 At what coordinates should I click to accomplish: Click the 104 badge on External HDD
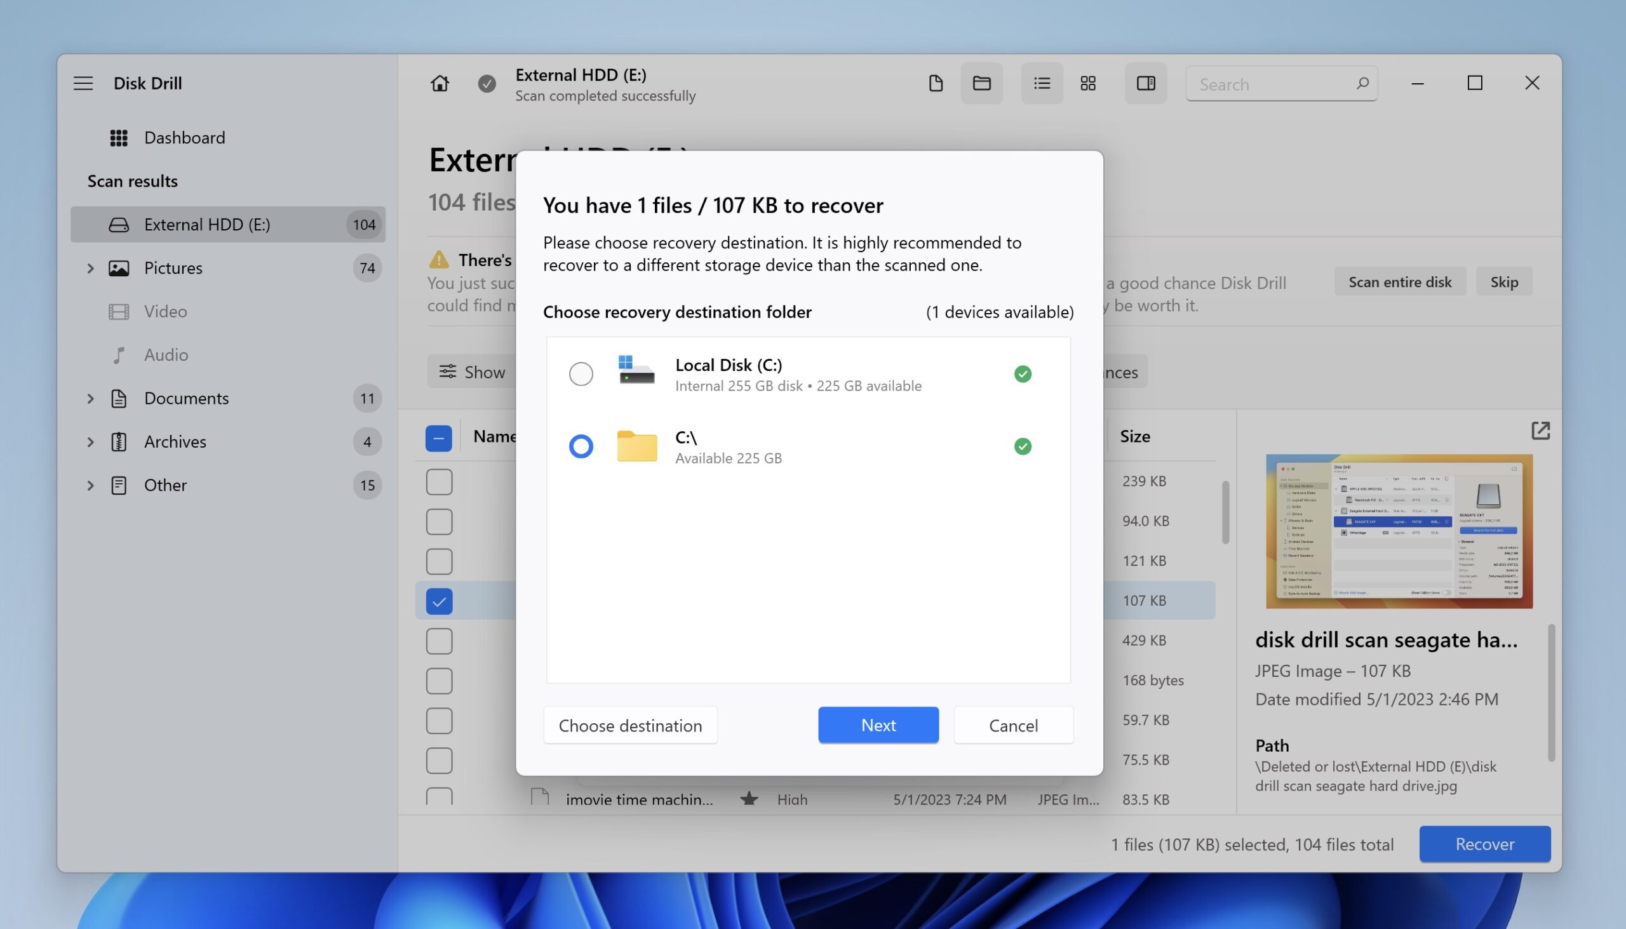click(365, 225)
